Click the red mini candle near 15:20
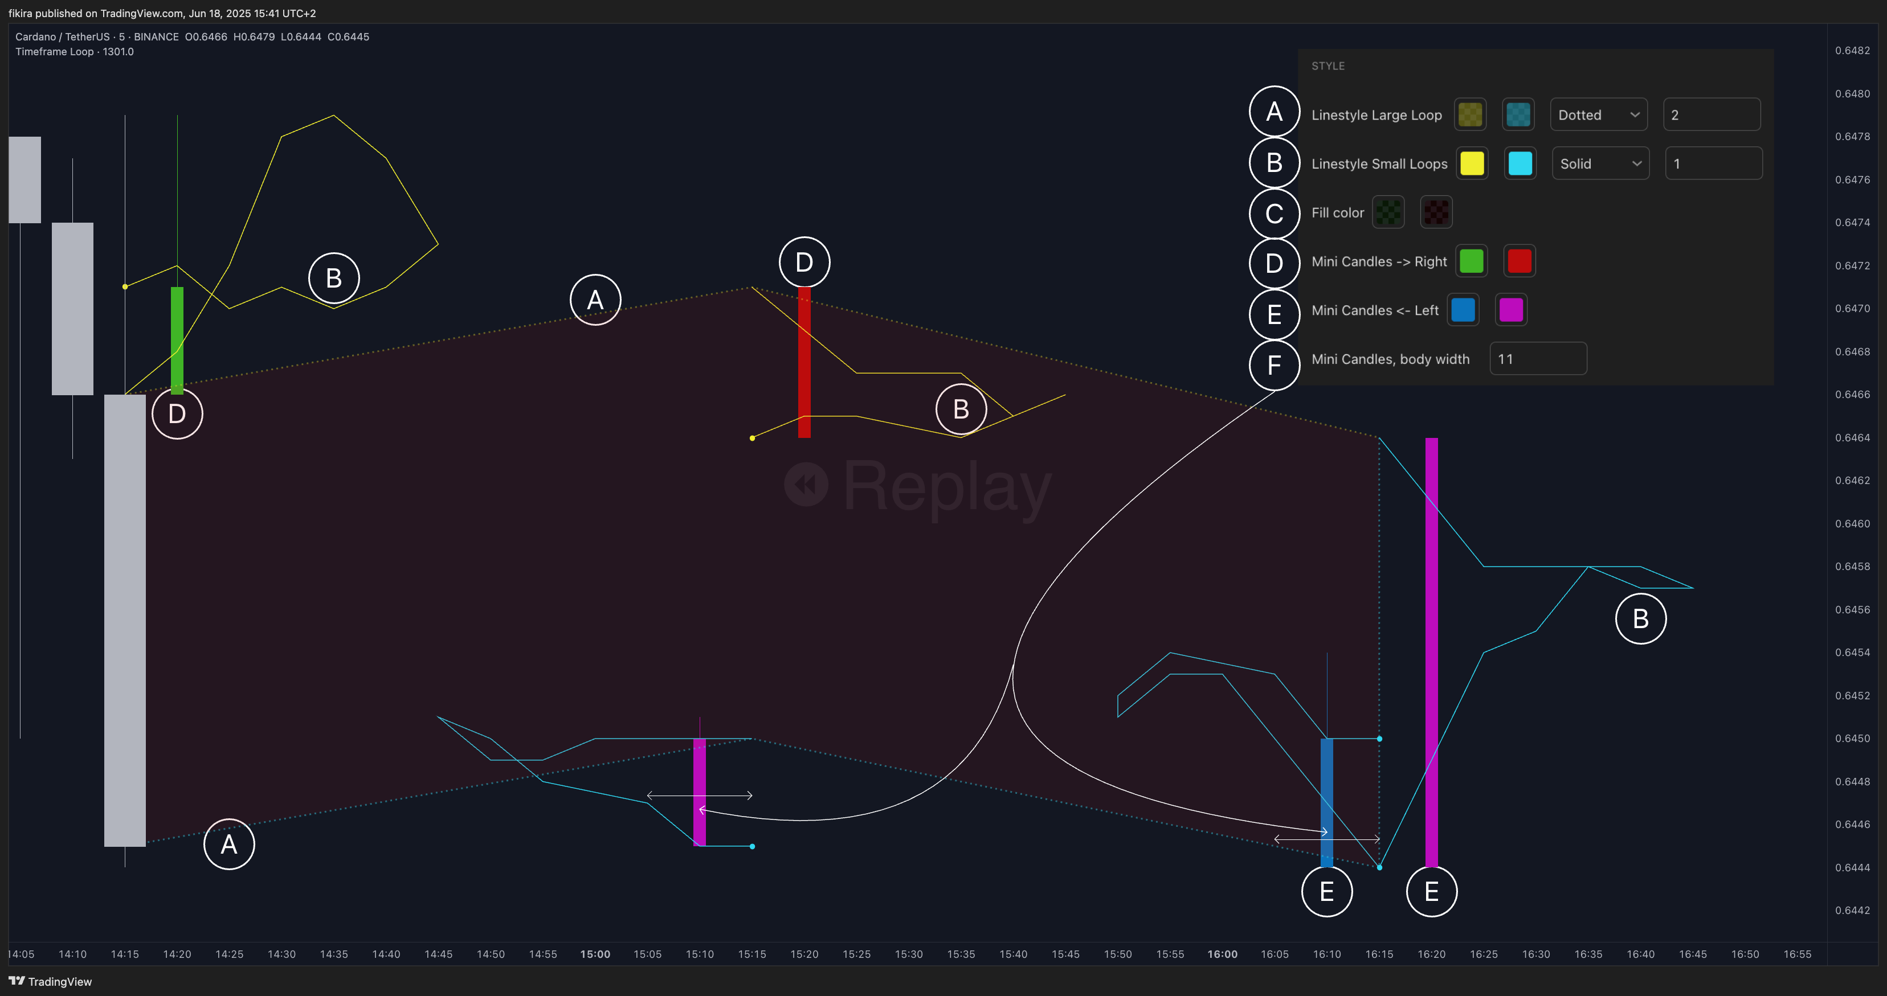This screenshot has width=1887, height=996. pos(803,363)
